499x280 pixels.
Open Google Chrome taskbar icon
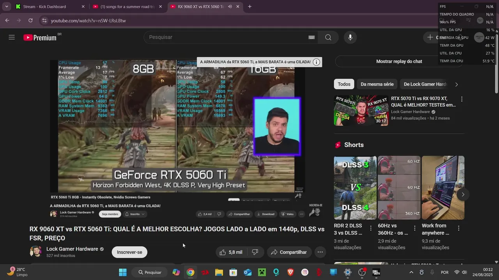coord(190,272)
